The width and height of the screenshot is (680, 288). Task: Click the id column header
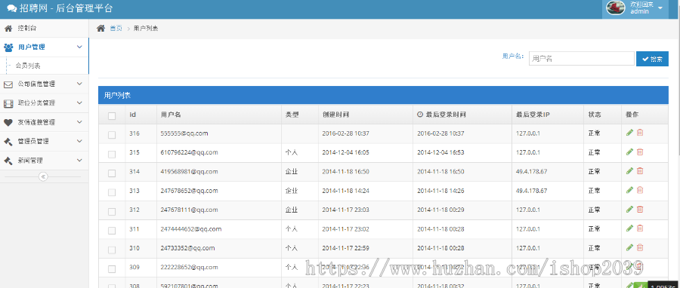click(133, 115)
